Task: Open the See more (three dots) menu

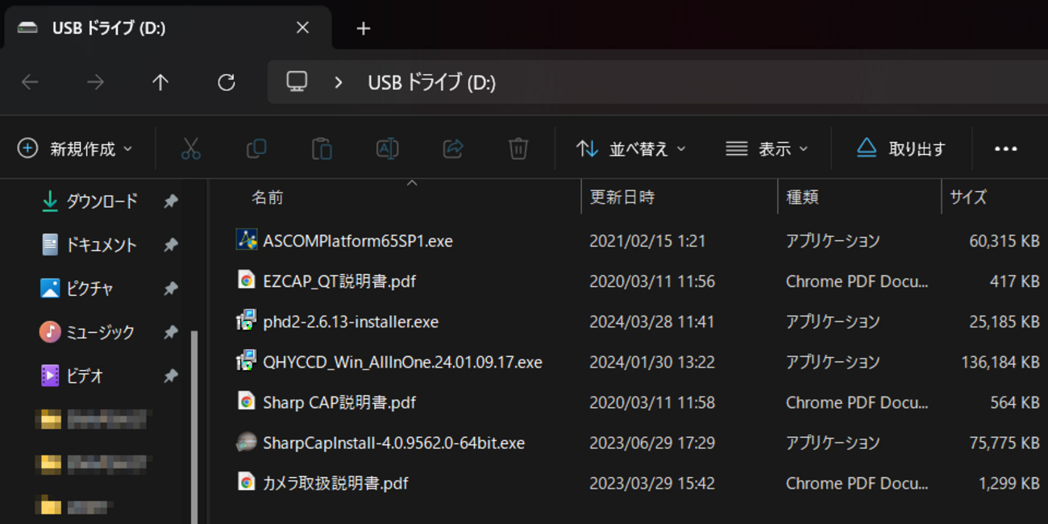Action: pos(1005,149)
